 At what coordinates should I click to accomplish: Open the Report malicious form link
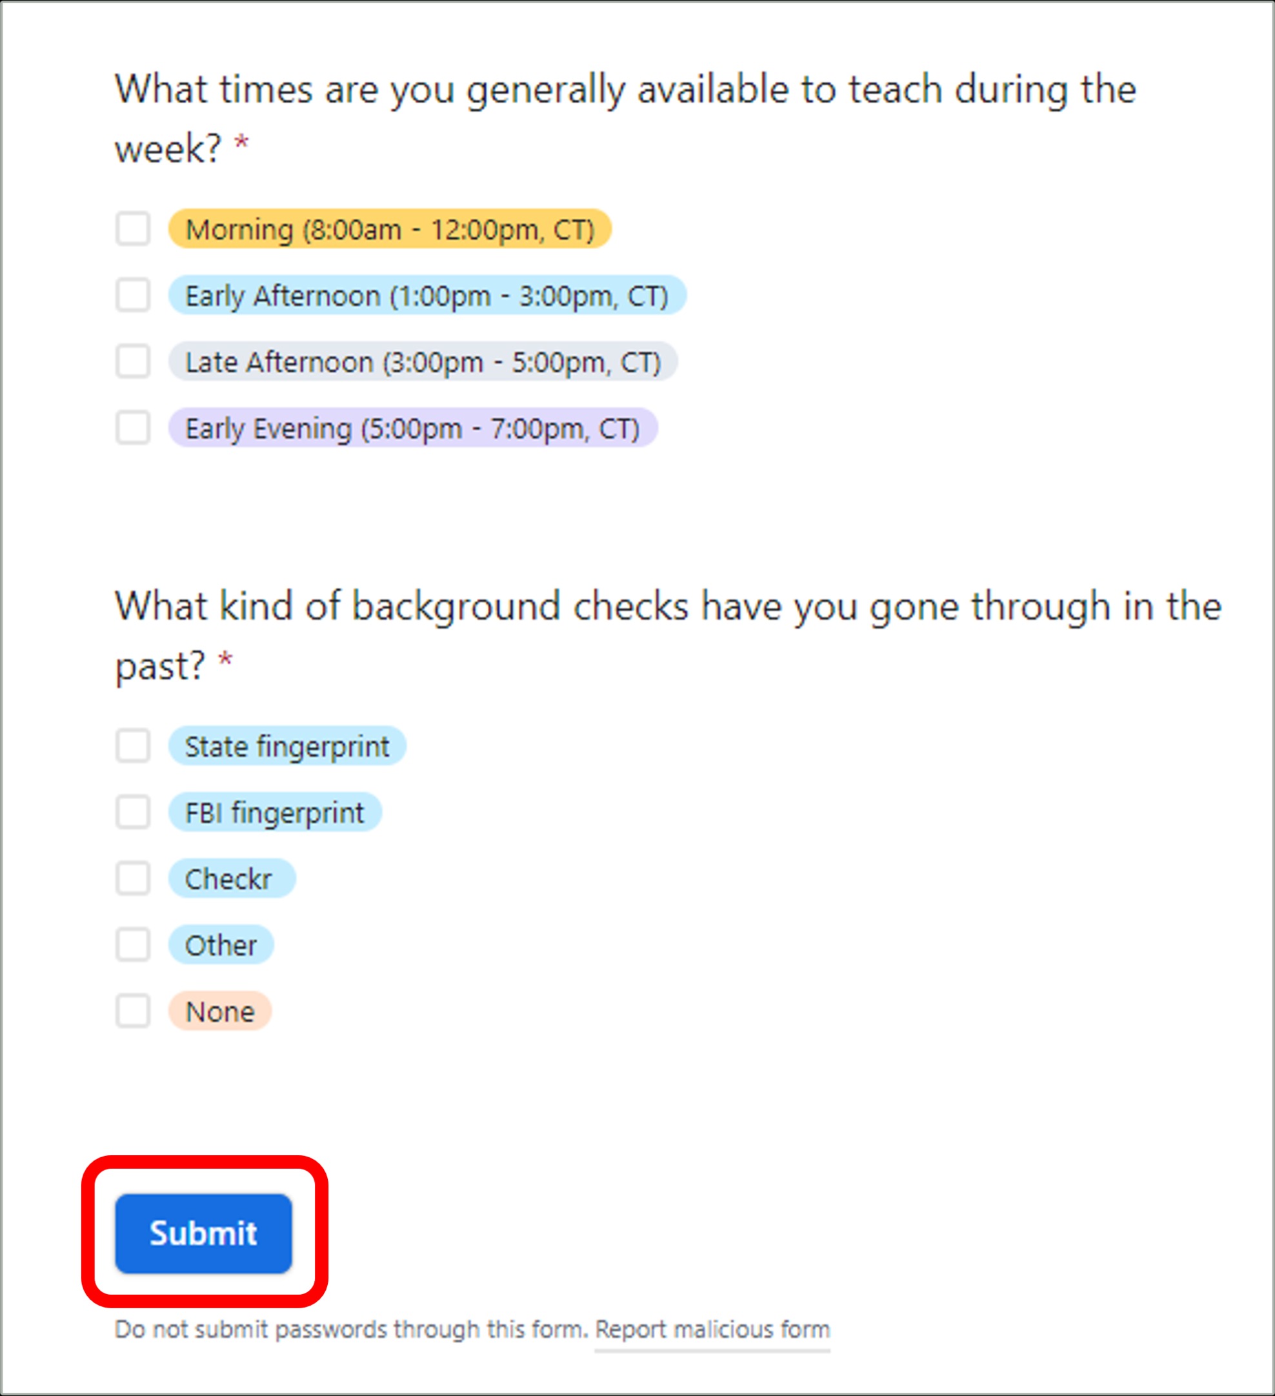[712, 1330]
